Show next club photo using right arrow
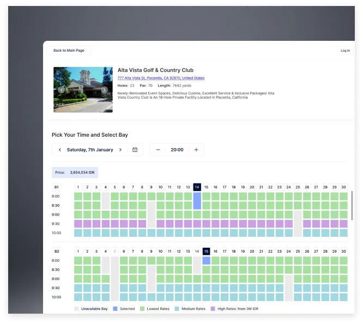Viewport: 363px width, 324px height. click(104, 90)
